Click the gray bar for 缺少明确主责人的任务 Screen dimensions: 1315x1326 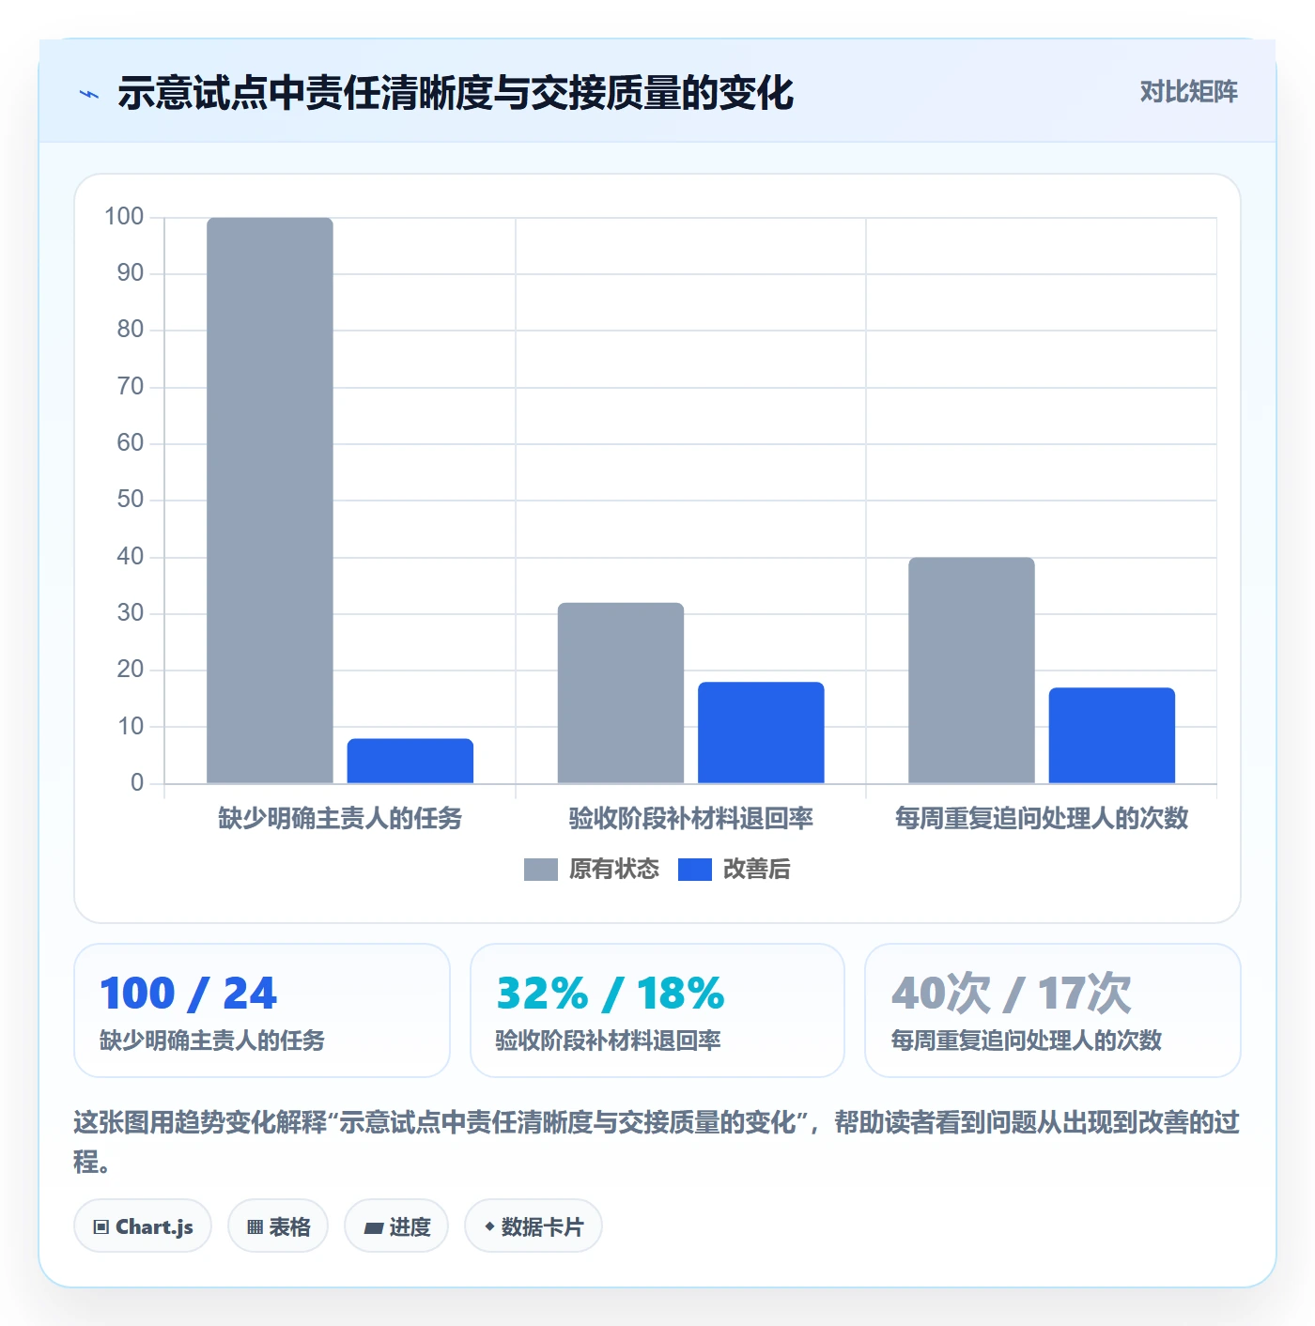270,501
